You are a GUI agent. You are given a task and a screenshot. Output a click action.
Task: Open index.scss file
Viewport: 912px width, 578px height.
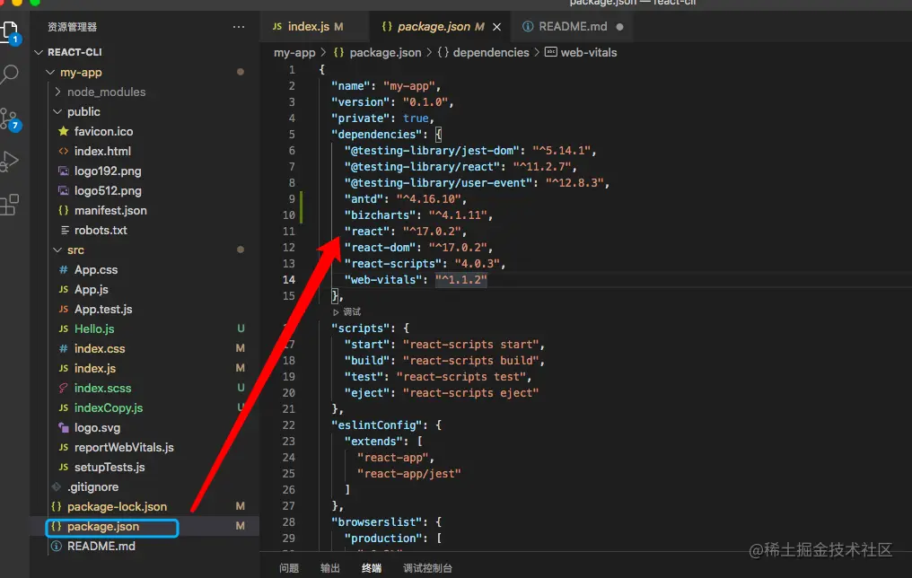[x=102, y=389]
